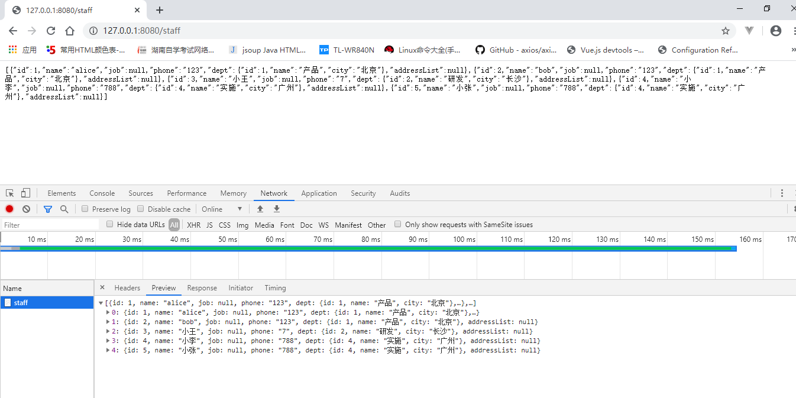This screenshot has height=398, width=796.
Task: Open the user profile avatar icon
Action: click(776, 31)
